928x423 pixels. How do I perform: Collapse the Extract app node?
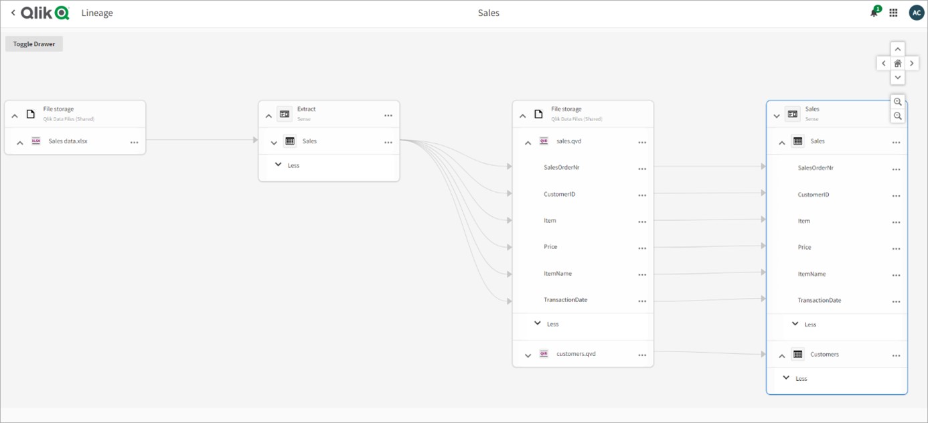click(x=268, y=116)
